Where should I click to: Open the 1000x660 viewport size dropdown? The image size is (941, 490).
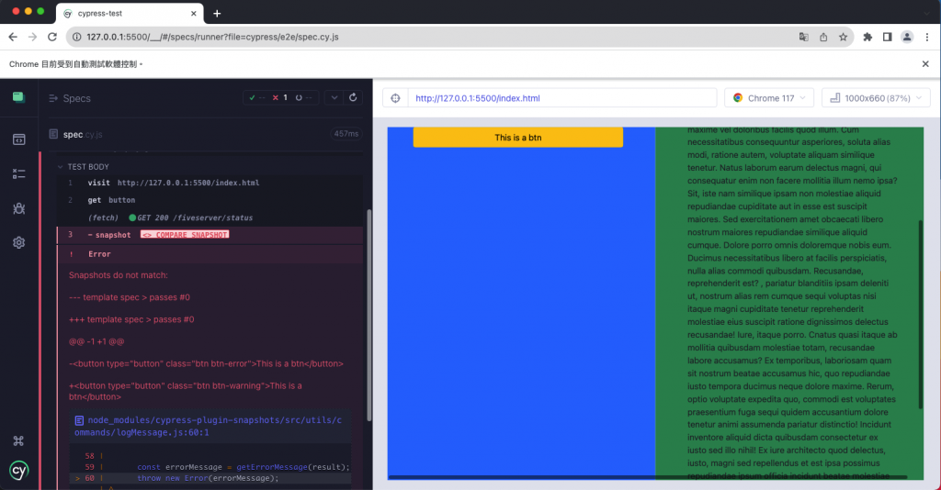pyautogui.click(x=876, y=98)
